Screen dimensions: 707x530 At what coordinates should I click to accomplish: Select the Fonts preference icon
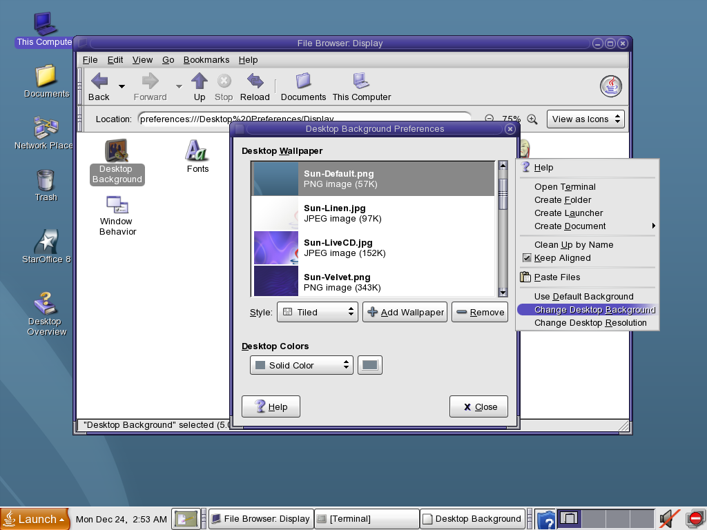pyautogui.click(x=197, y=157)
